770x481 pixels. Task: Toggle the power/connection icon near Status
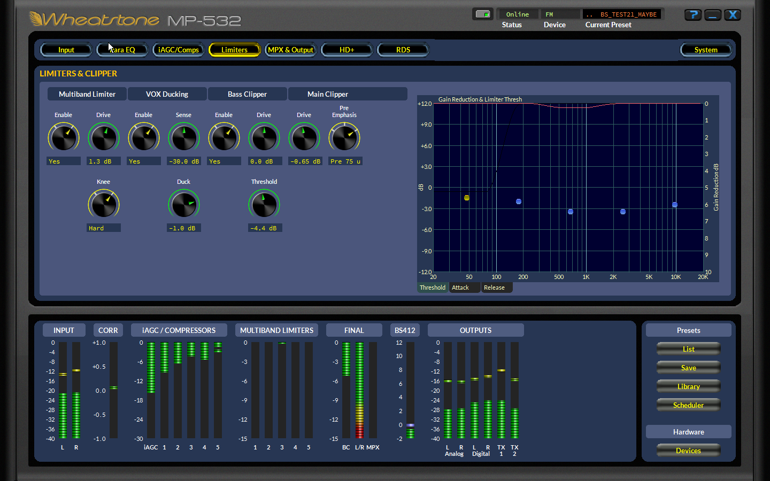pos(483,14)
